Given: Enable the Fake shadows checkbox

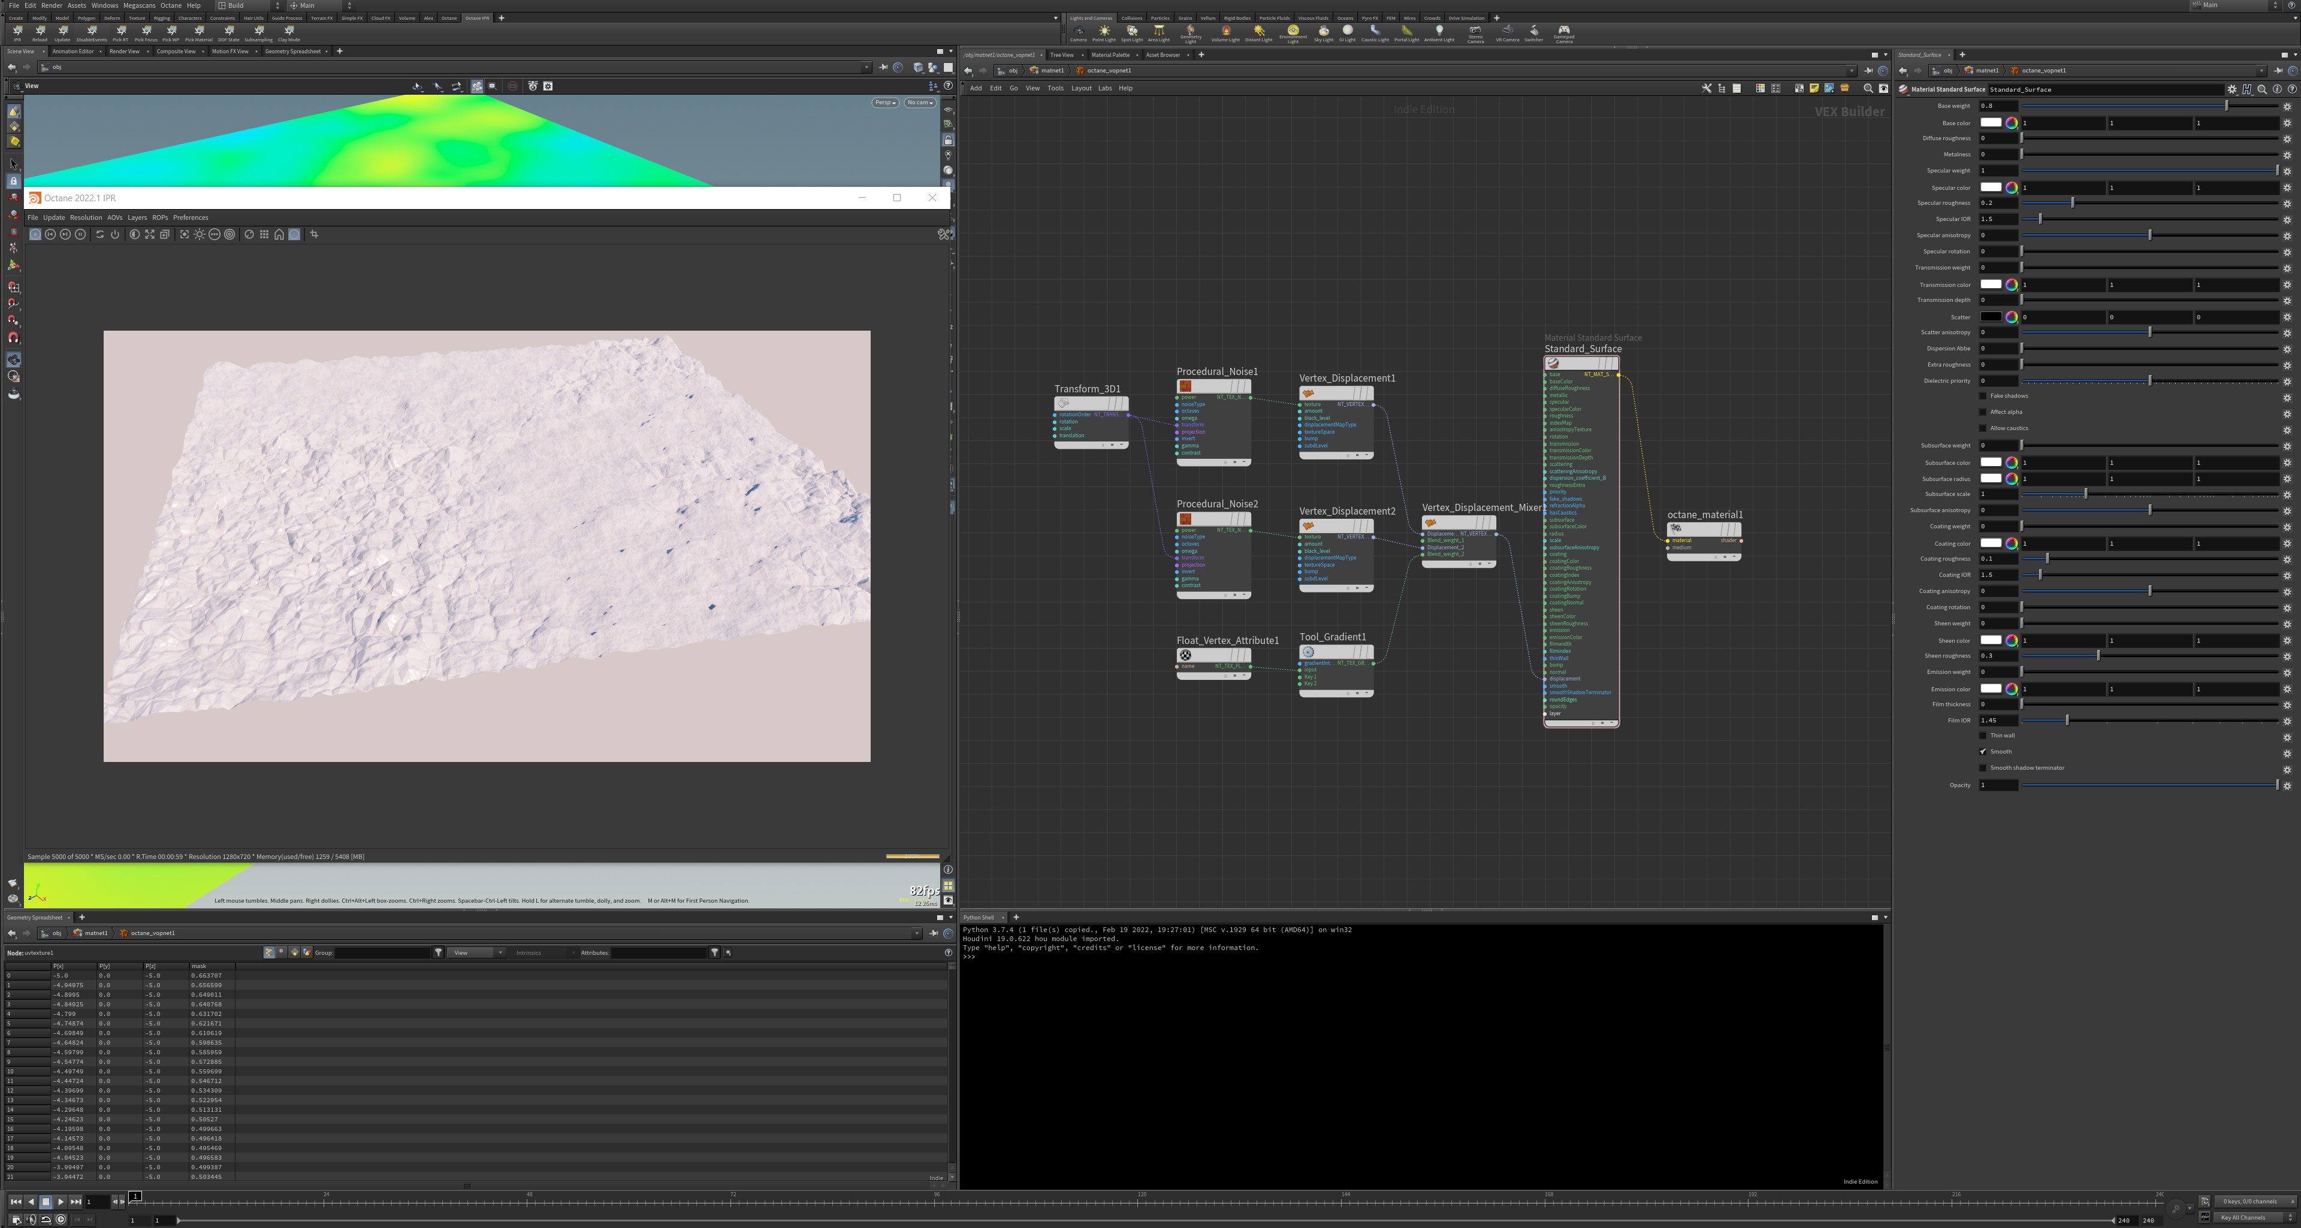Looking at the screenshot, I should (1983, 395).
